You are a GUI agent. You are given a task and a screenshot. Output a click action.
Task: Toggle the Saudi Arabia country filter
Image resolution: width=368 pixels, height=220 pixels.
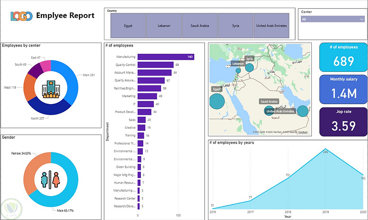click(200, 25)
